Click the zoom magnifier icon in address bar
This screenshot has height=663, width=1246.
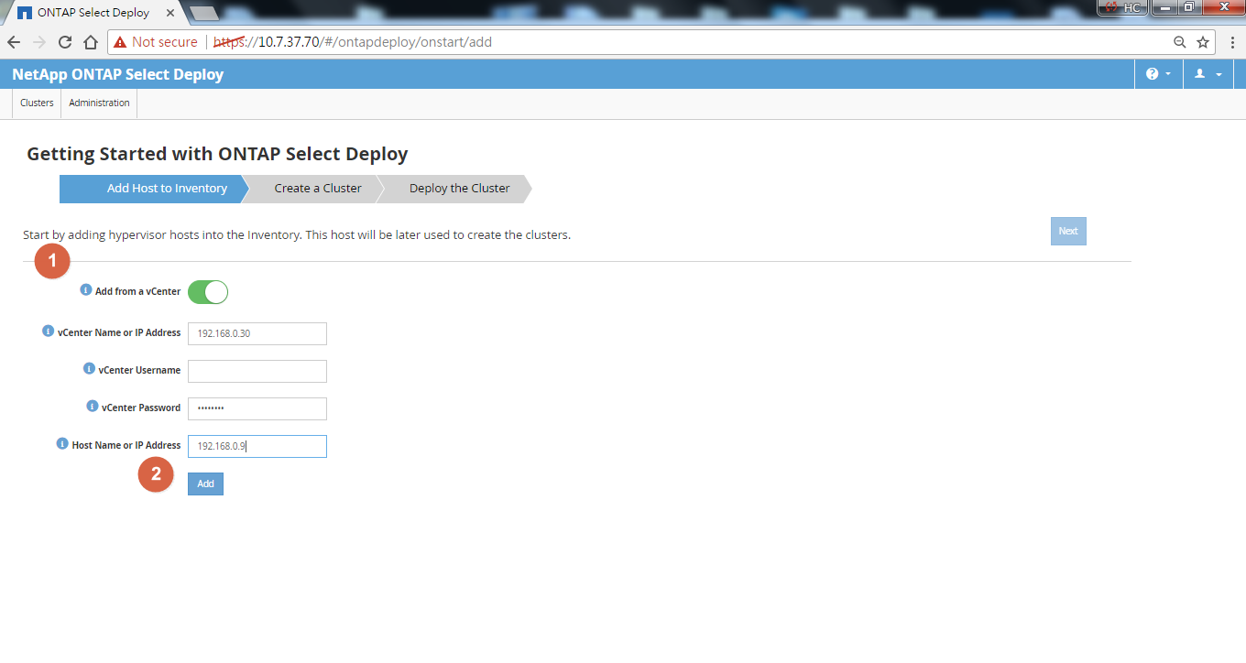coord(1180,42)
